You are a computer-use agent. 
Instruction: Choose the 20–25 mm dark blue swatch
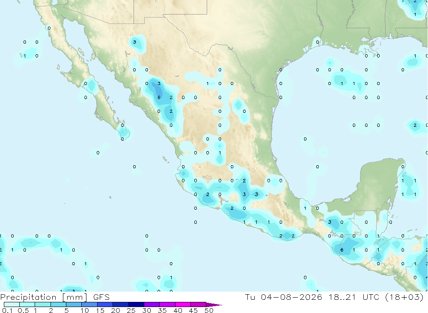[x=121, y=304]
